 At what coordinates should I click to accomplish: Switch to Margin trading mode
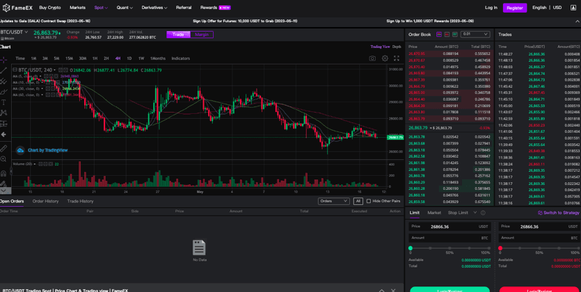click(x=202, y=34)
